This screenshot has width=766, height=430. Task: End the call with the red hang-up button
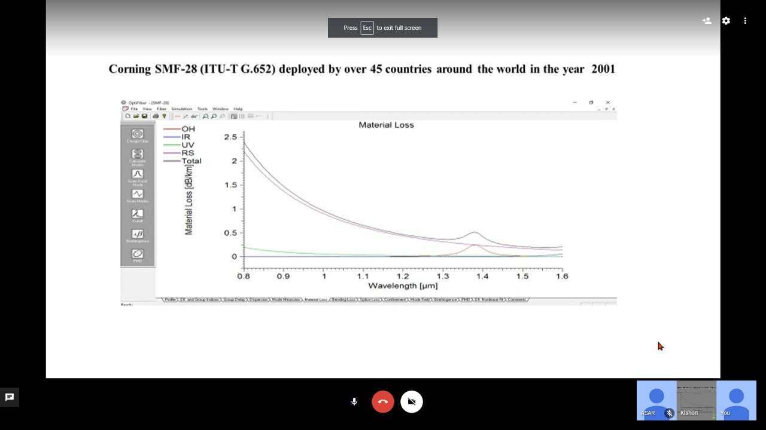click(x=383, y=402)
